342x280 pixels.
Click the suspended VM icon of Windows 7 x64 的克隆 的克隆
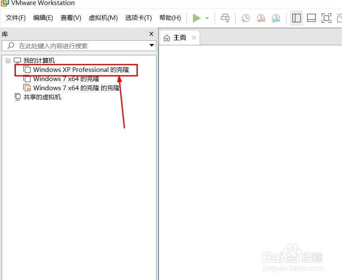(x=27, y=88)
